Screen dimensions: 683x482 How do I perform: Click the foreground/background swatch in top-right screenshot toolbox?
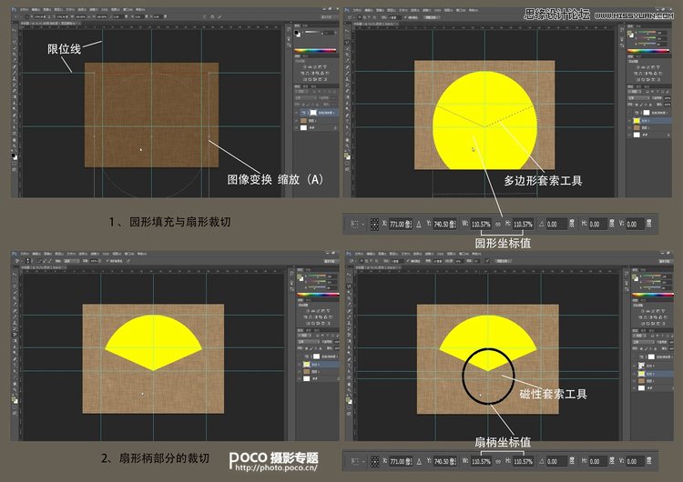pyautogui.click(x=347, y=156)
